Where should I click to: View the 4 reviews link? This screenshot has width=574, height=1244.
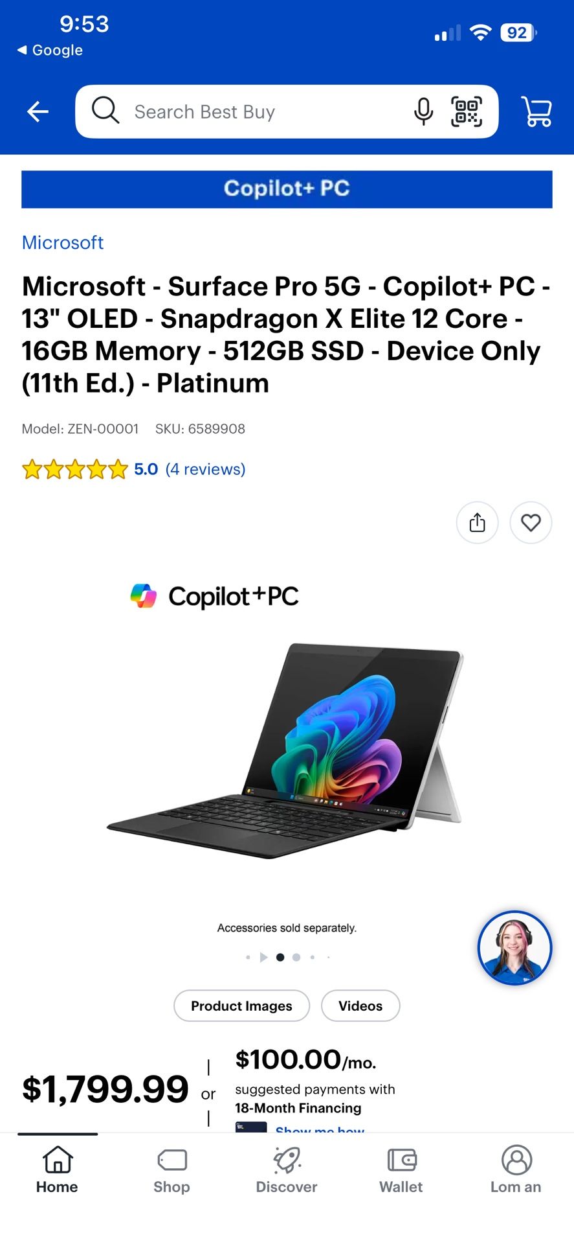[x=205, y=469]
